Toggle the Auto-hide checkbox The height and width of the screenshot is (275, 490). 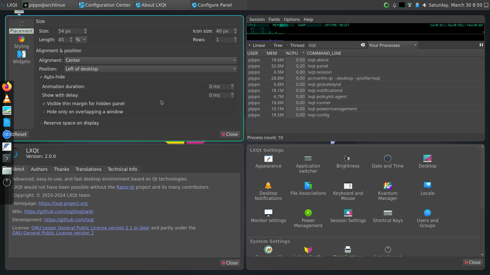tap(41, 77)
